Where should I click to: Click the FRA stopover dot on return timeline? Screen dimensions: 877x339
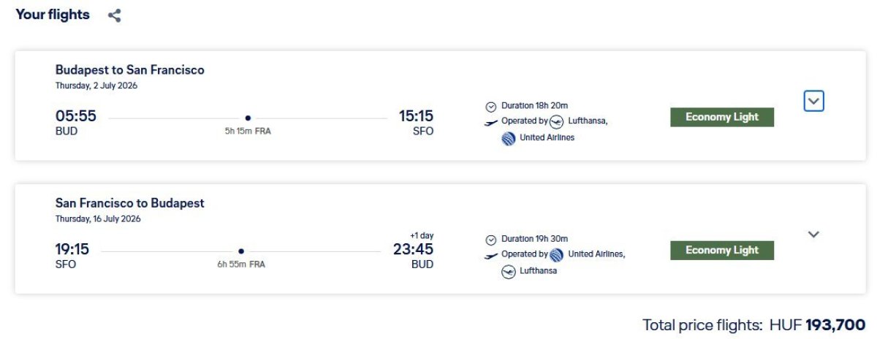tap(241, 251)
